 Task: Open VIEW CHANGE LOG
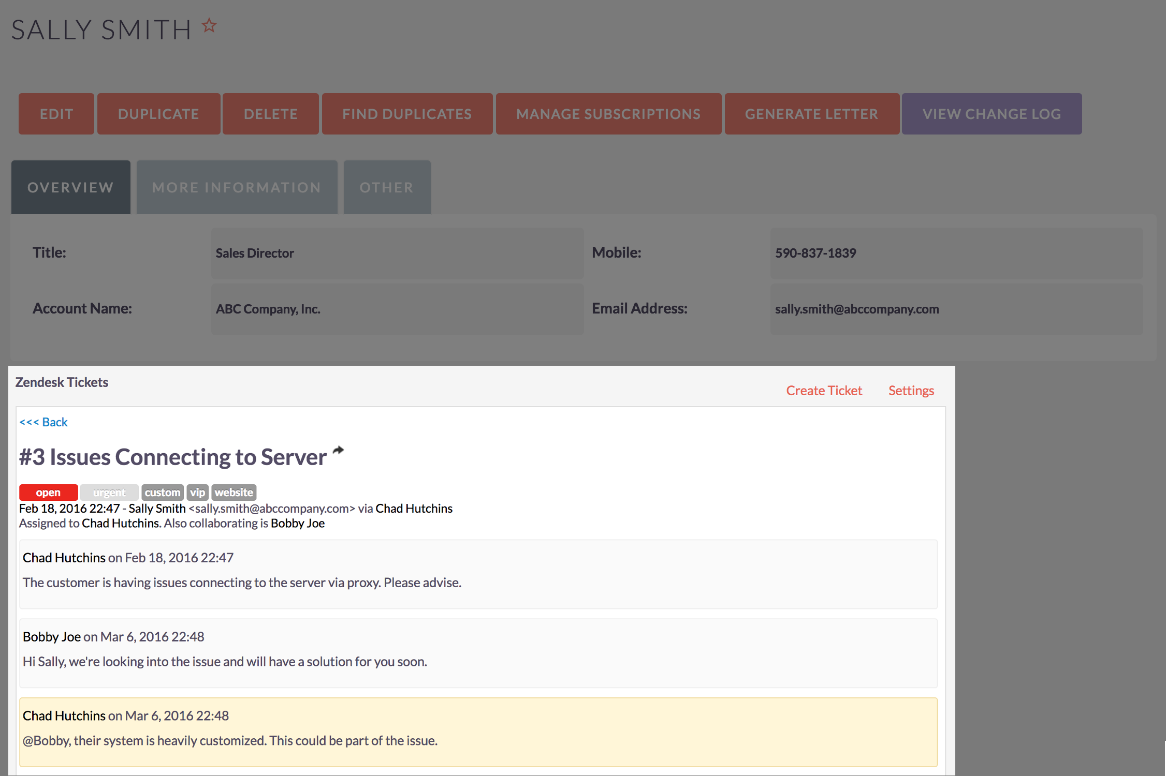(992, 114)
